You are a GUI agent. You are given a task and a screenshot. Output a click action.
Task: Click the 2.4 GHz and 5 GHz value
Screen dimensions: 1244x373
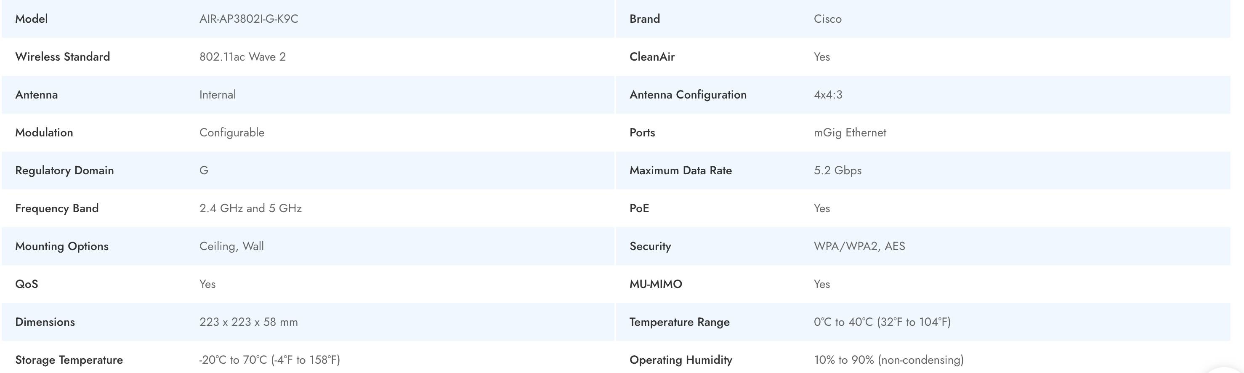pyautogui.click(x=250, y=208)
